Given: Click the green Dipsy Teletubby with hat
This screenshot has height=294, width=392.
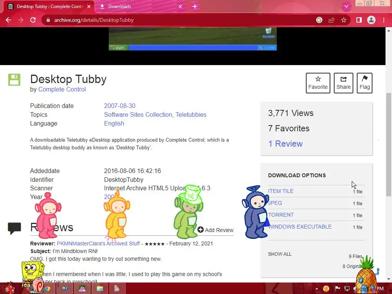Looking at the screenshot, I should pos(189,212).
